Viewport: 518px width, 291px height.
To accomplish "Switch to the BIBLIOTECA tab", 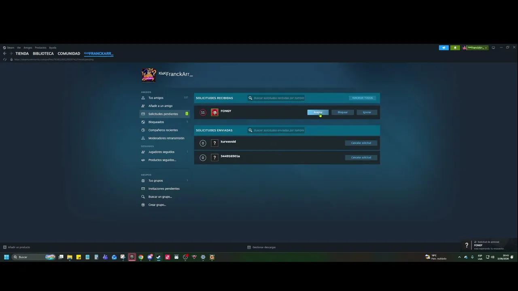I will point(43,53).
